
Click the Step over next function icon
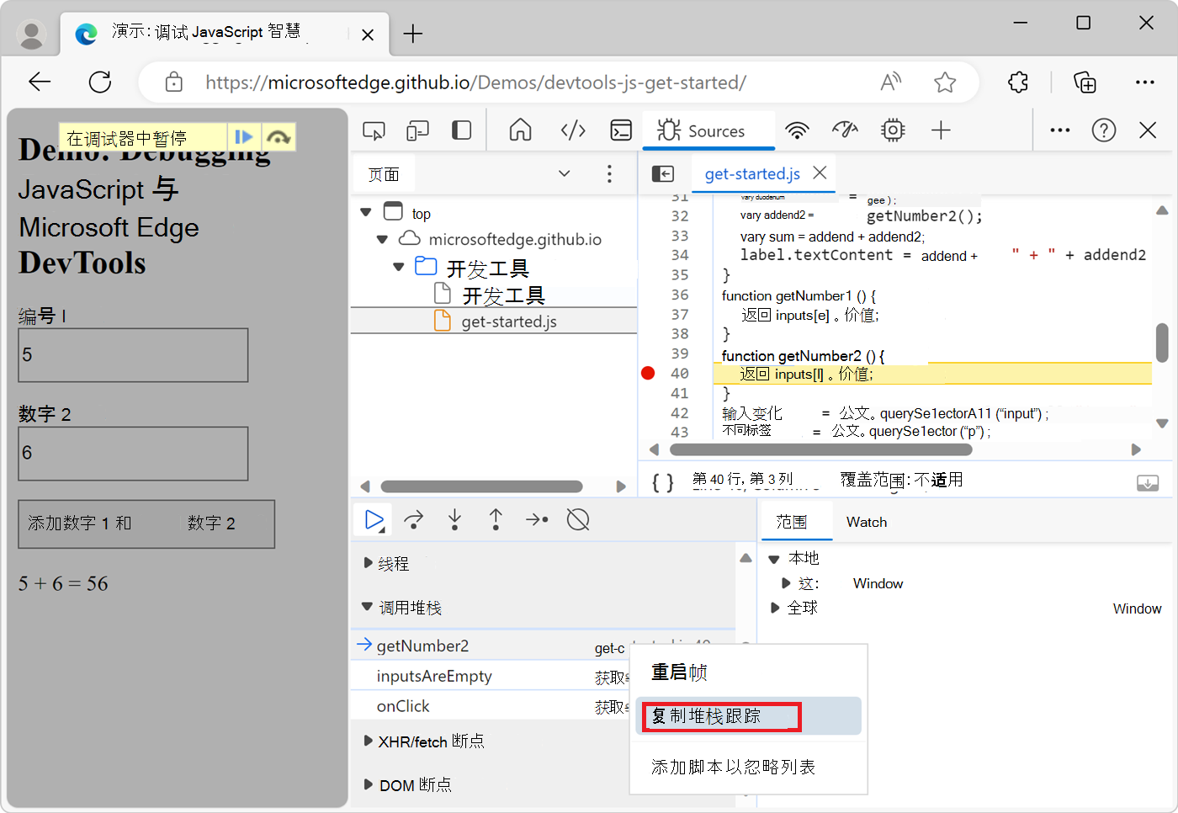[414, 520]
